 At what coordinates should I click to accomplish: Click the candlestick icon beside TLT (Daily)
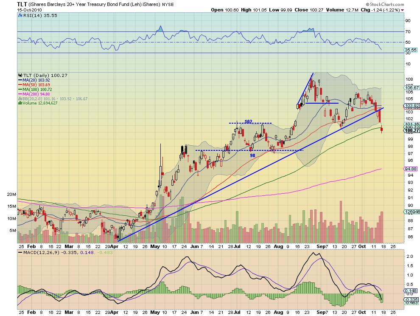20,75
